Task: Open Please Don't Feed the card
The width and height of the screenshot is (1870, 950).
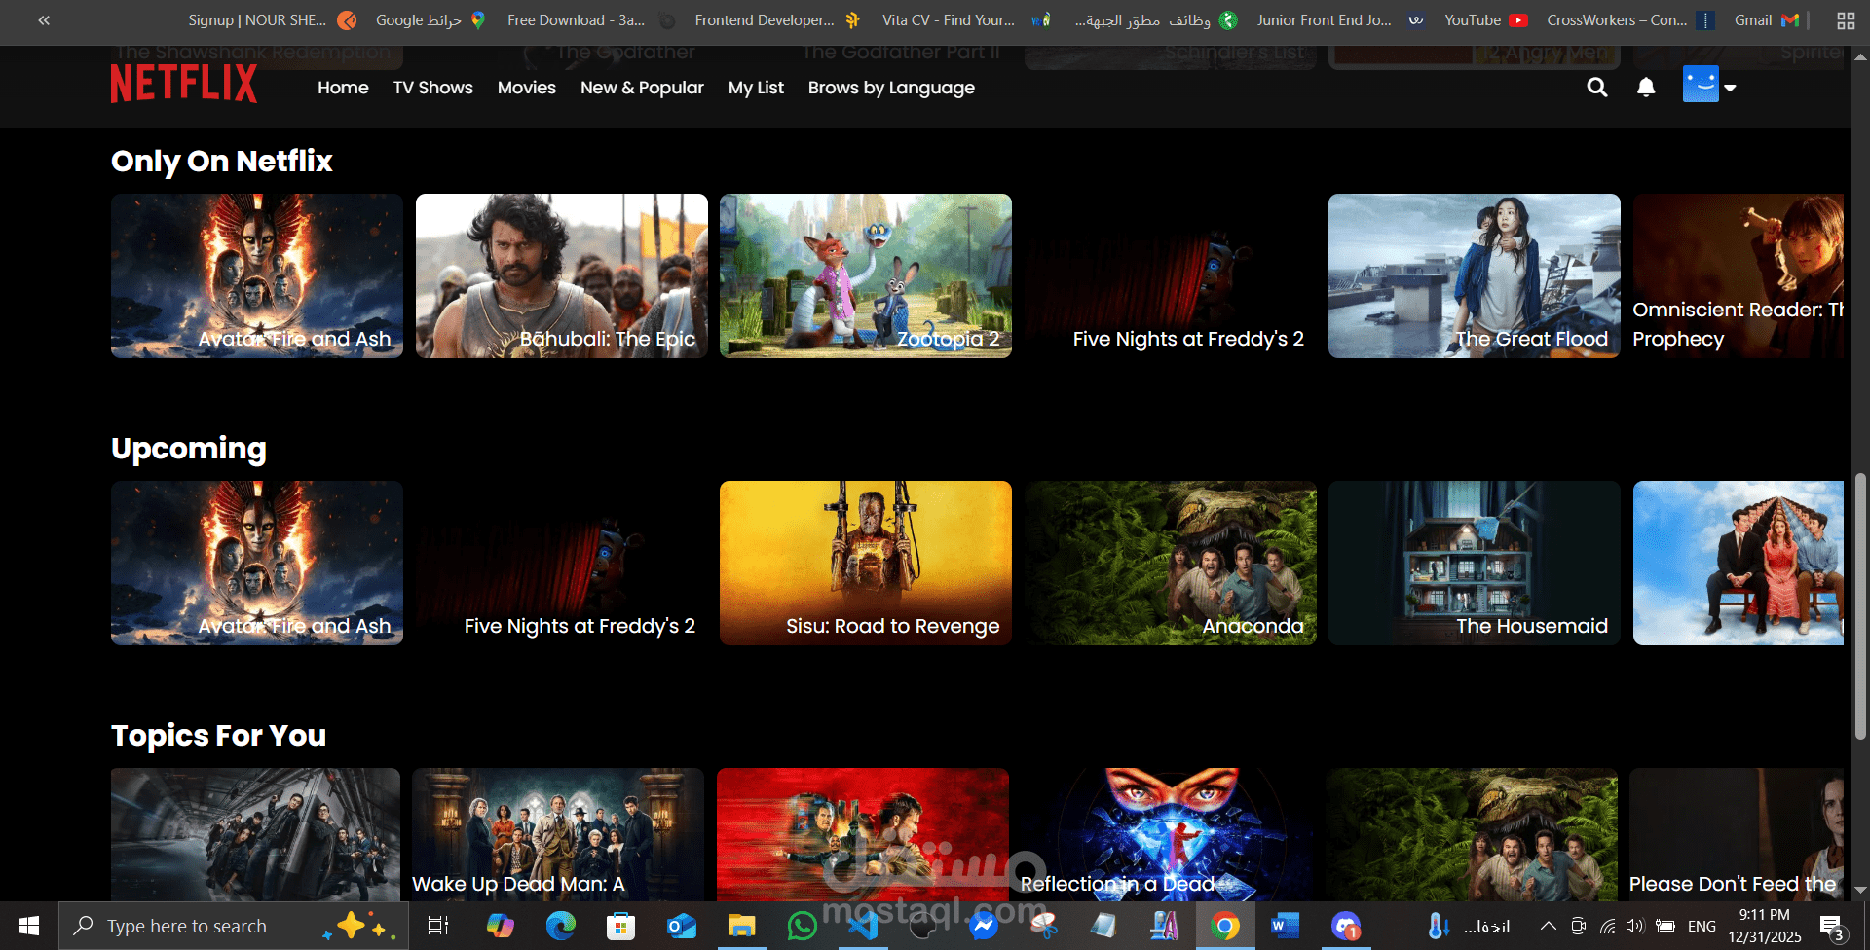Action: 1737,834
